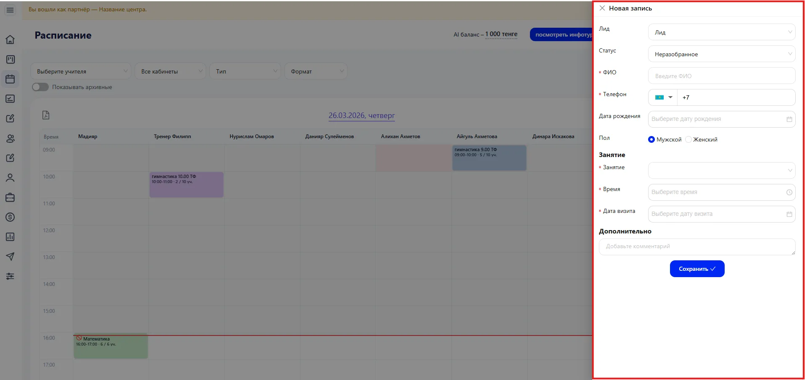The width and height of the screenshot is (805, 380).
Task: Open the гимнастика 10.00 ТФ lesson block
Action: coord(186,185)
